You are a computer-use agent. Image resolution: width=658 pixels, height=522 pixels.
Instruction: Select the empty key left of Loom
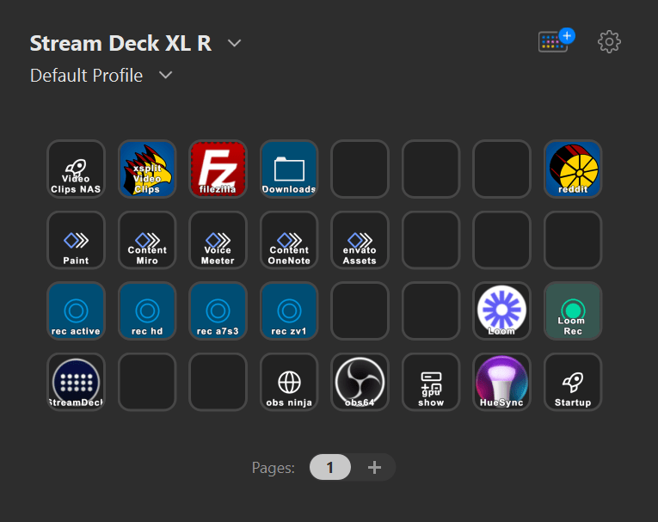[x=431, y=311]
